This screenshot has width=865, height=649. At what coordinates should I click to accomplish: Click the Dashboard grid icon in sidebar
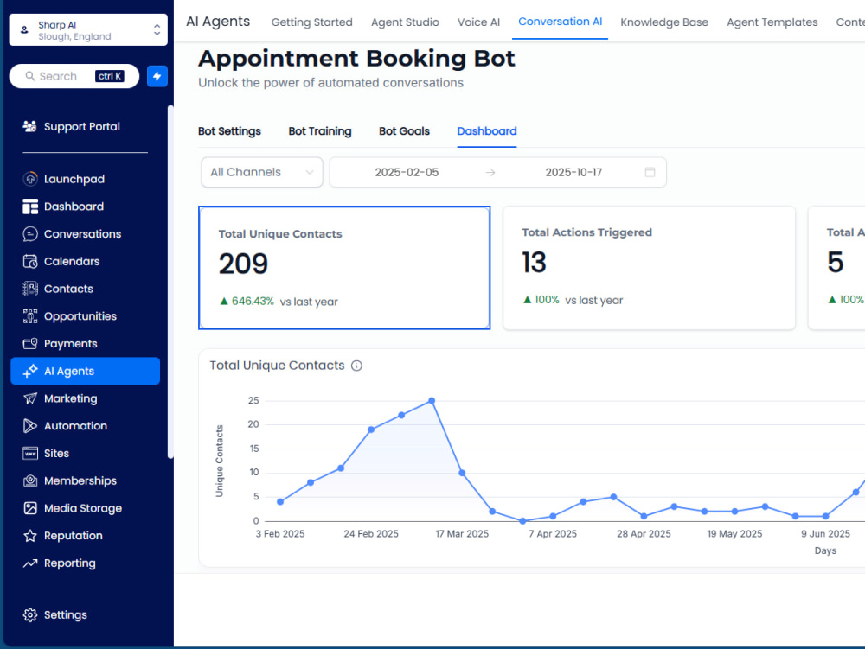30,207
